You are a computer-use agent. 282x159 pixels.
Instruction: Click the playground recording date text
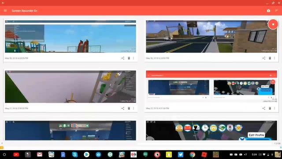point(17,58)
